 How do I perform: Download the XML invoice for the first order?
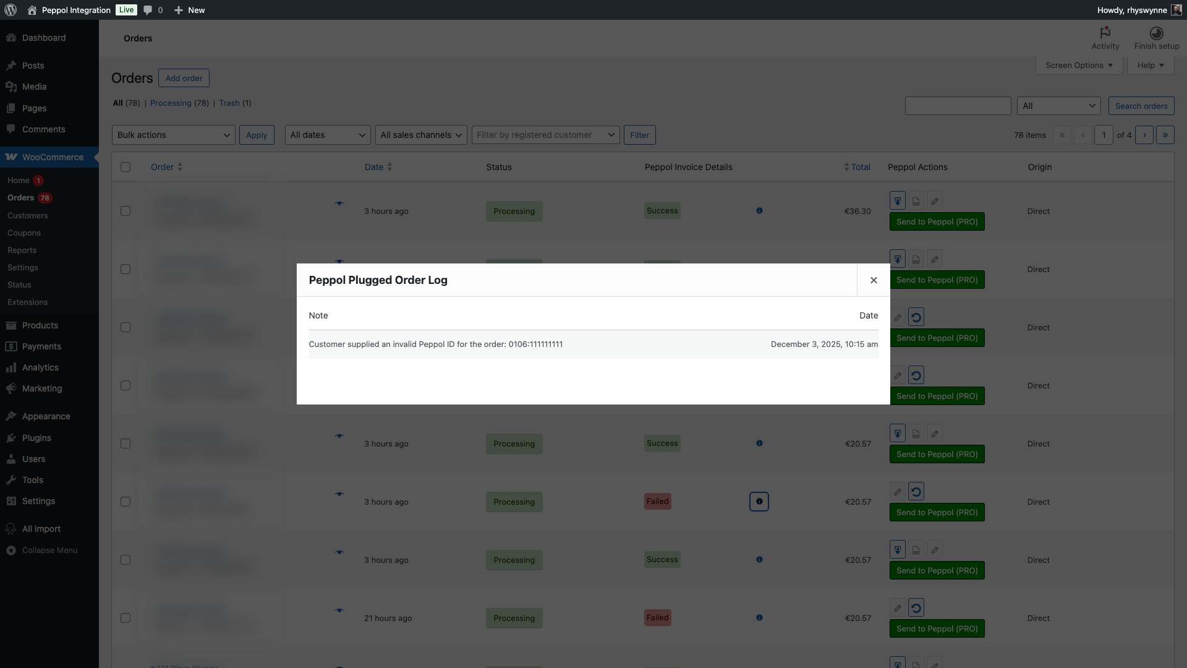[x=898, y=200]
